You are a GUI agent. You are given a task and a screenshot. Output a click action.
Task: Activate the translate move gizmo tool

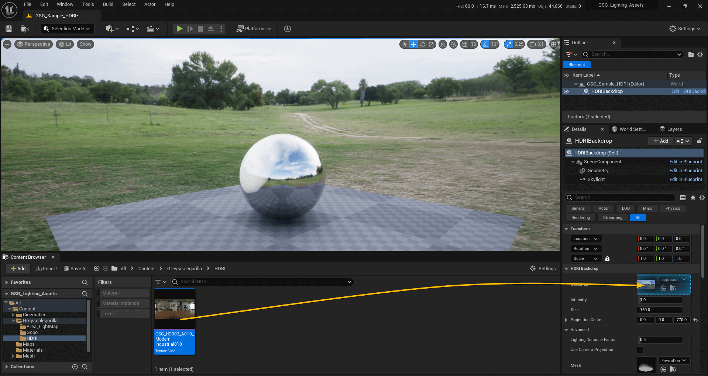coord(413,44)
